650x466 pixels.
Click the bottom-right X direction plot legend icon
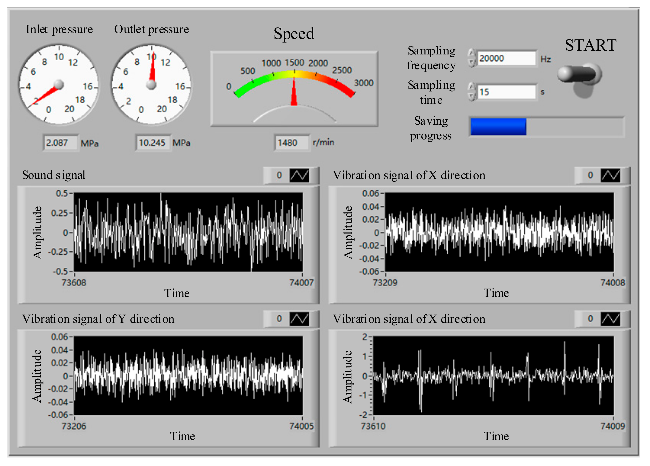pyautogui.click(x=610, y=319)
